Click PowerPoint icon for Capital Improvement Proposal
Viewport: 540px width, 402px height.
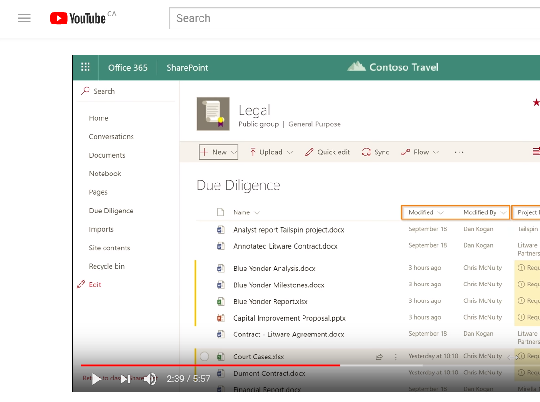click(x=221, y=318)
